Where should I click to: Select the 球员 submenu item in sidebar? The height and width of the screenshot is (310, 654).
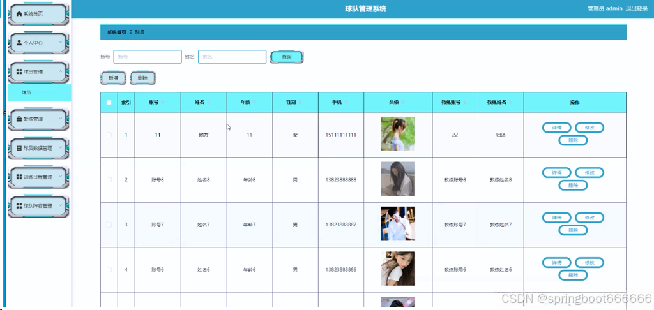tap(39, 92)
